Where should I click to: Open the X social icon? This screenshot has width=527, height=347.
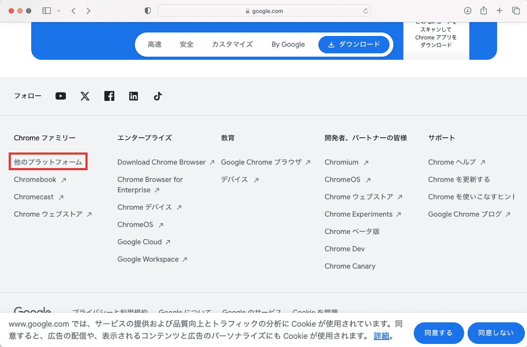[x=85, y=96]
